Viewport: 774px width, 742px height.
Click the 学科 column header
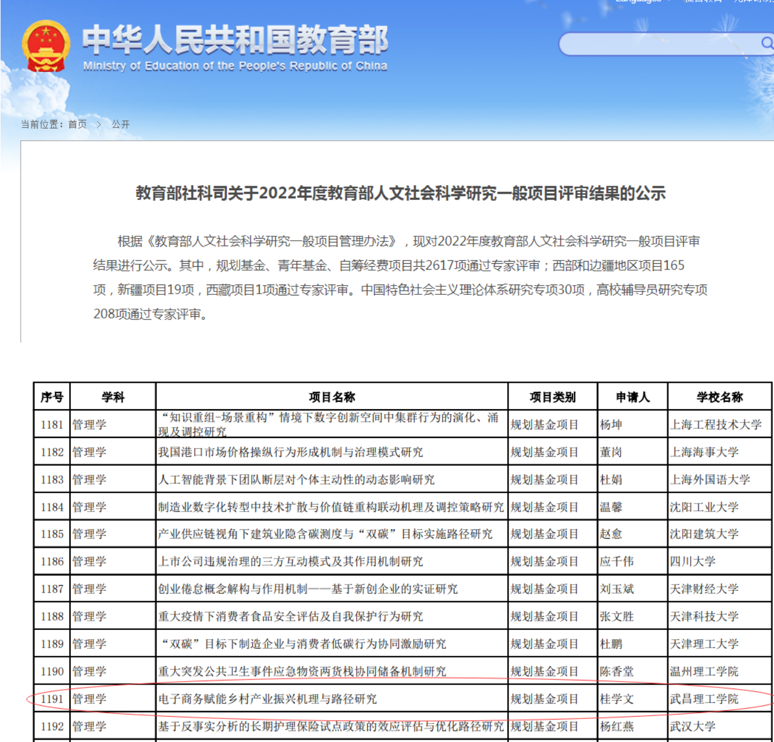pyautogui.click(x=113, y=397)
